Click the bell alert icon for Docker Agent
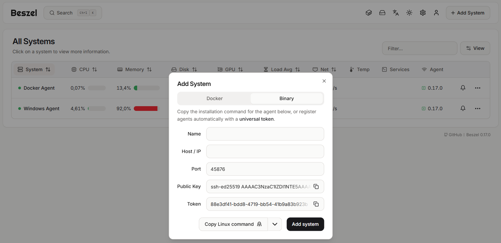 (463, 88)
